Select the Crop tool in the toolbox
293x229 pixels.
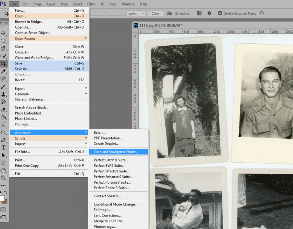coord(3,64)
